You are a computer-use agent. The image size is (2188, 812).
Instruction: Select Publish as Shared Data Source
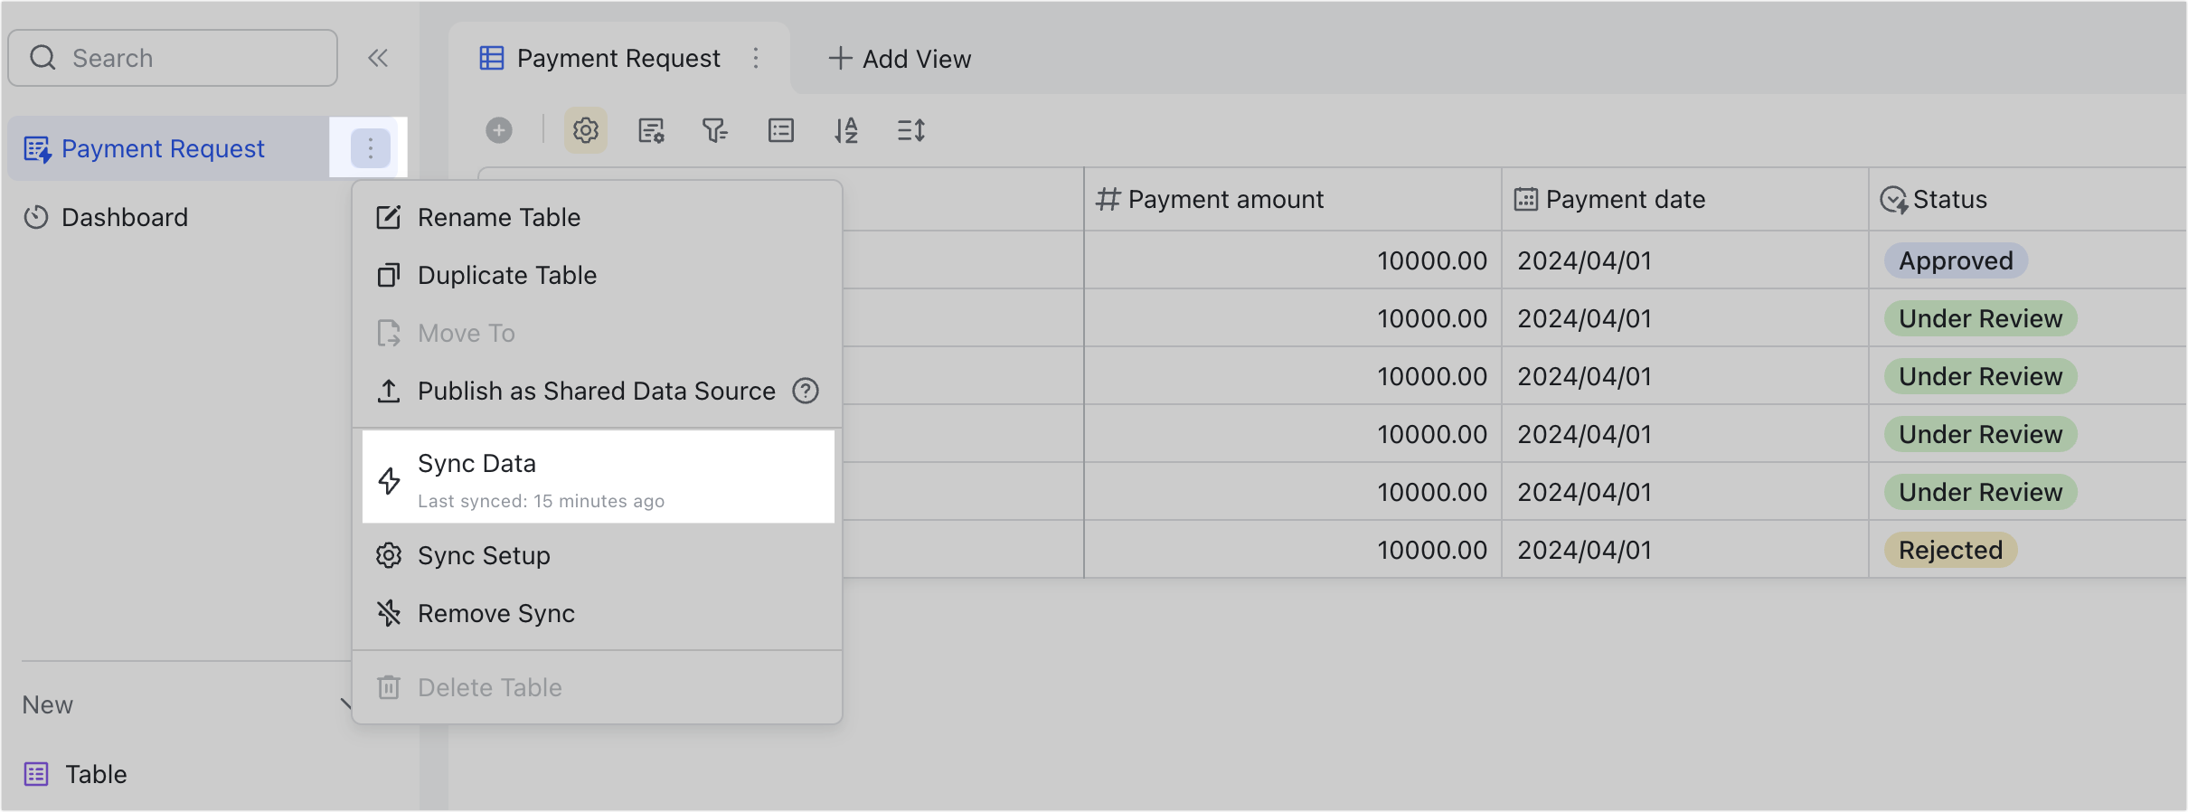click(597, 391)
